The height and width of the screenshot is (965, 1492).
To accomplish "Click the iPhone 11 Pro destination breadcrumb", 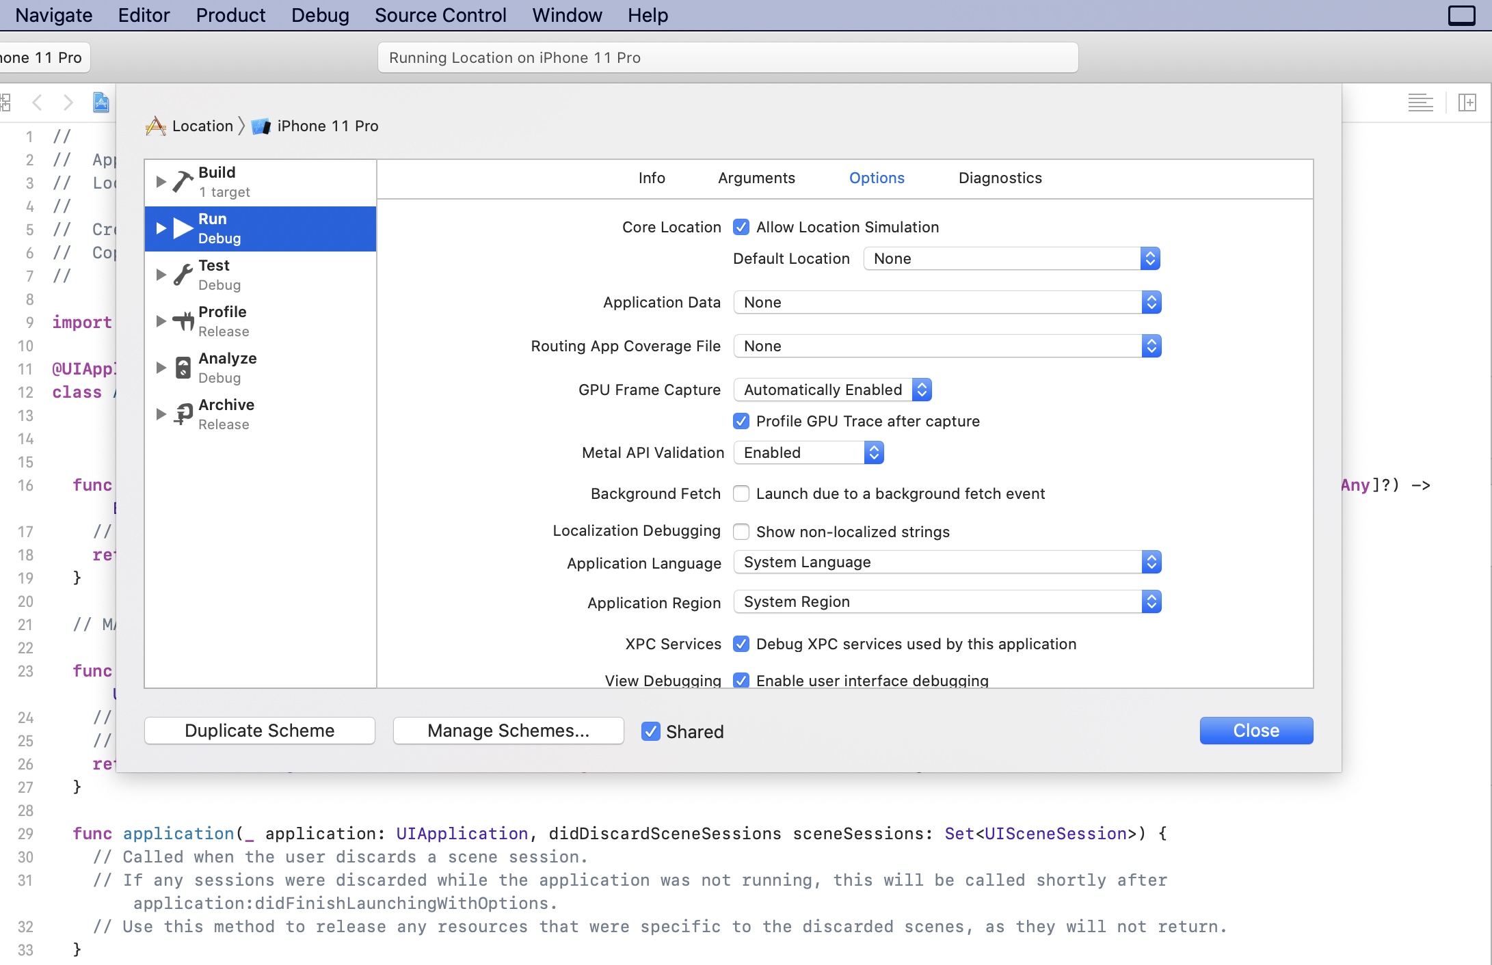I will point(328,126).
